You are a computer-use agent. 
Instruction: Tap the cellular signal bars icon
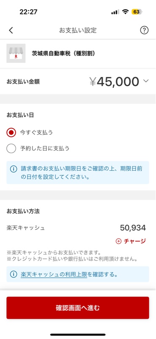point(115,12)
